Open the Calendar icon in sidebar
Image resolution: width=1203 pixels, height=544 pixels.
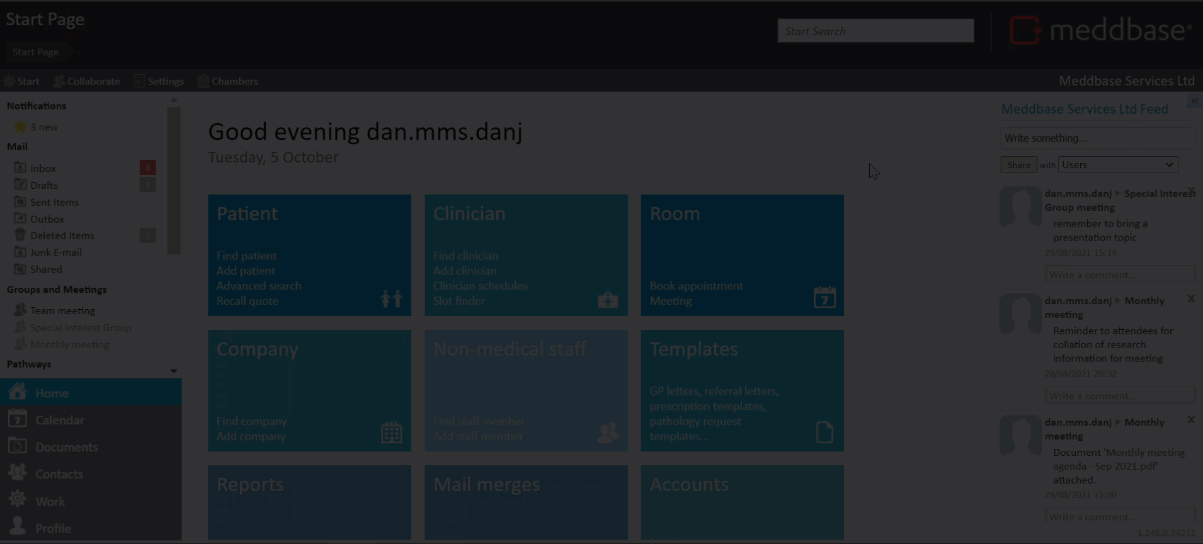(x=18, y=419)
